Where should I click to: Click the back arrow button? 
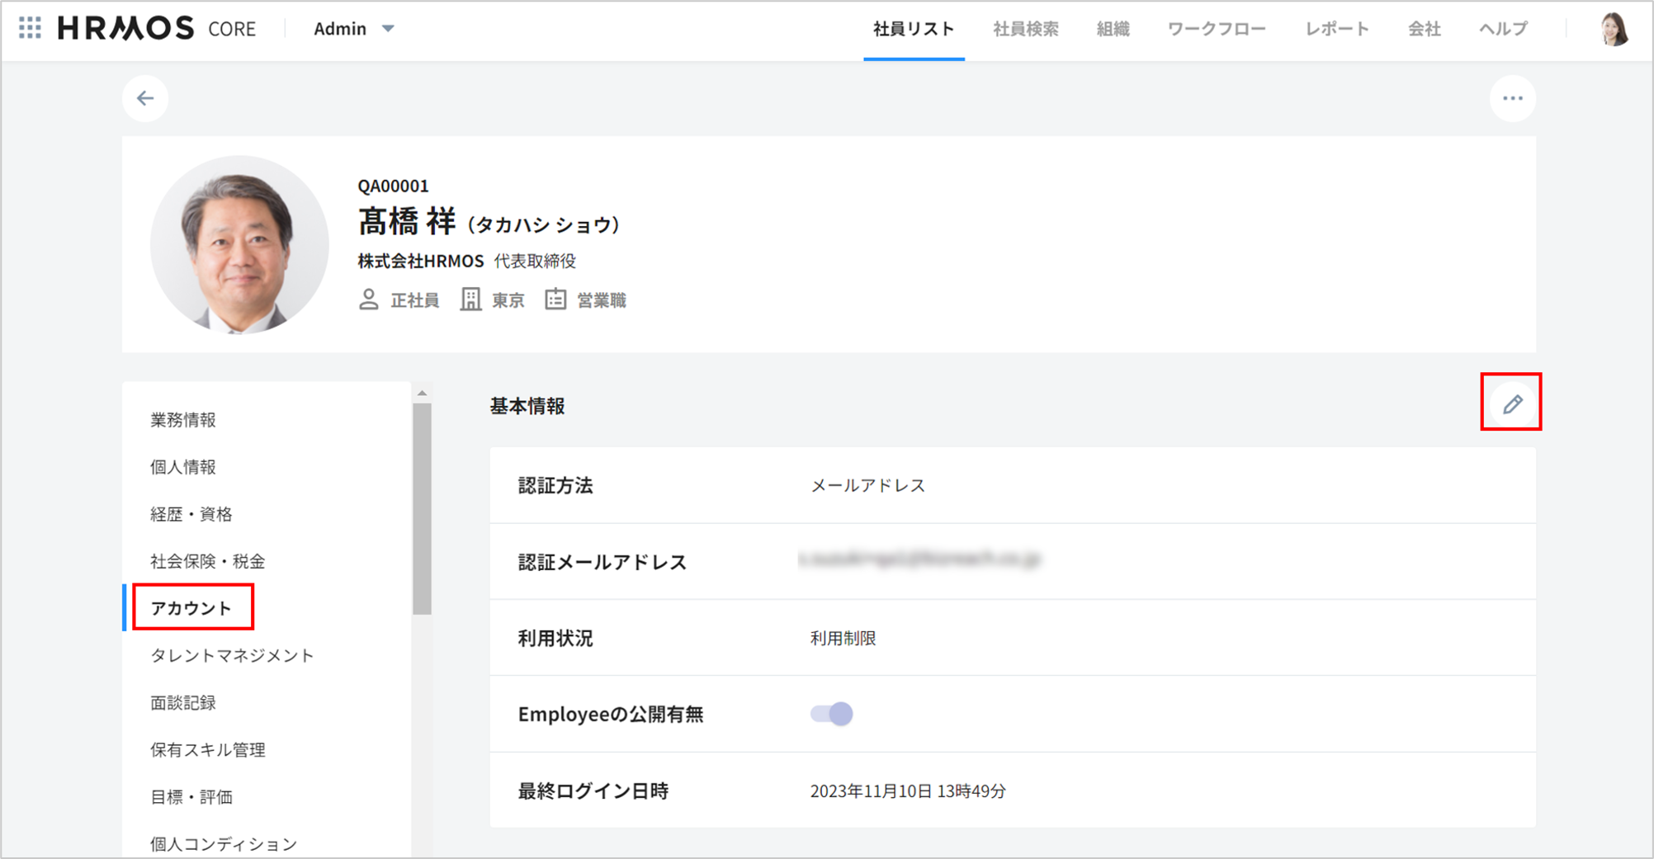pyautogui.click(x=145, y=98)
